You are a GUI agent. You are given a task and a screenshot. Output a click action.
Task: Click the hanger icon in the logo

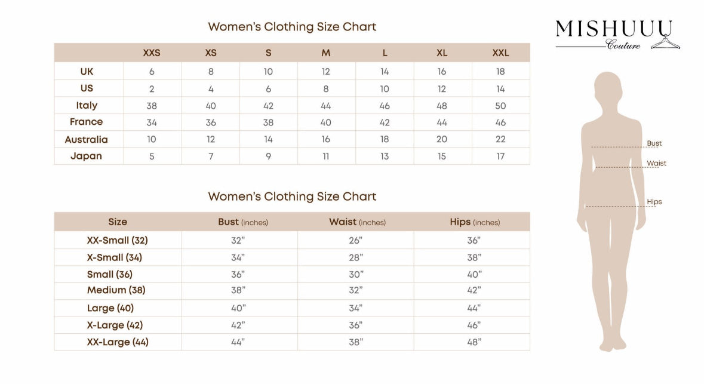point(665,43)
